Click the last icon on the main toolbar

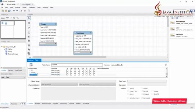(29, 11)
